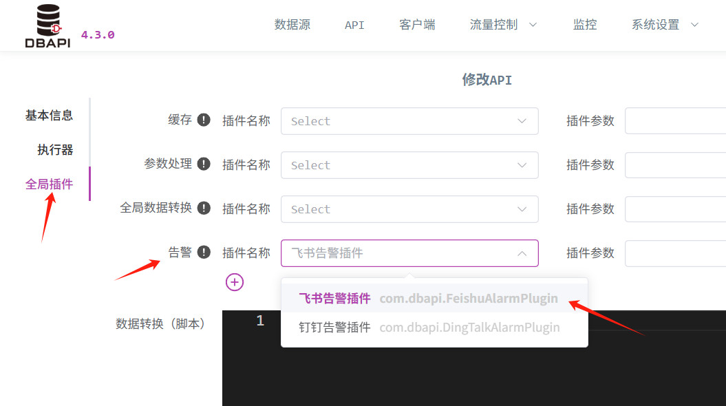Open the 参数处理 plugin name dropdown
This screenshot has height=406, width=726.
(x=409, y=165)
